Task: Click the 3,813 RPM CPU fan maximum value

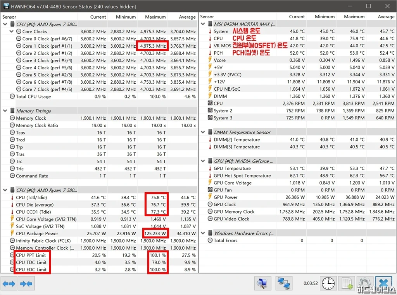Action: tap(354, 104)
